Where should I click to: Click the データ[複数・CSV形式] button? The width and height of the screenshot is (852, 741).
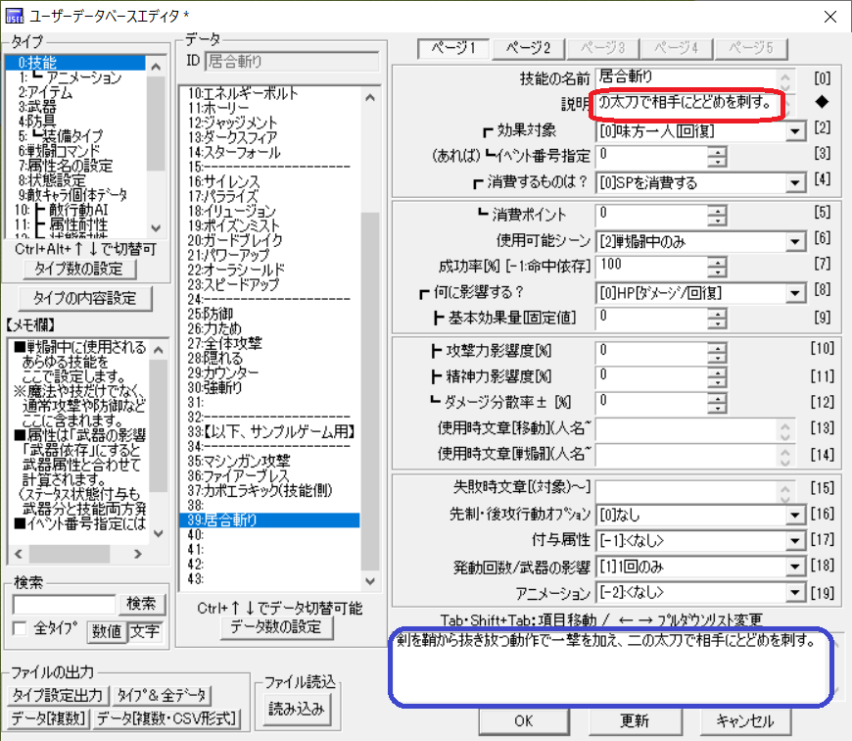(166, 718)
